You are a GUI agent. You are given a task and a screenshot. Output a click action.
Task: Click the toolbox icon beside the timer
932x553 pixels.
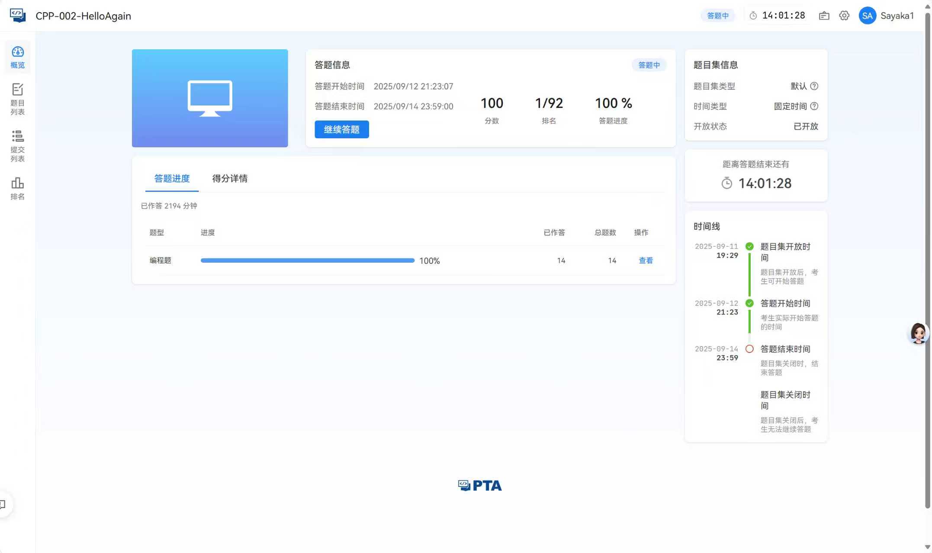(x=824, y=16)
